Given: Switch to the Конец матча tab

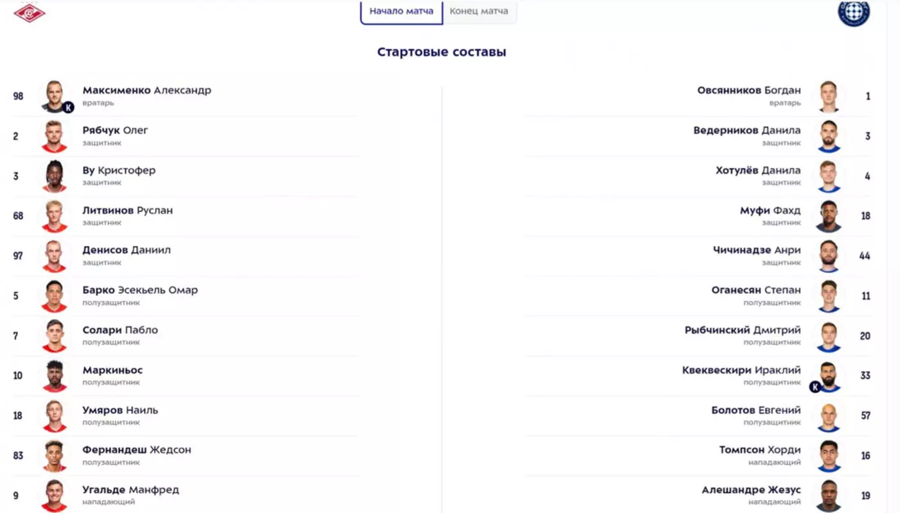Looking at the screenshot, I should coord(479,11).
